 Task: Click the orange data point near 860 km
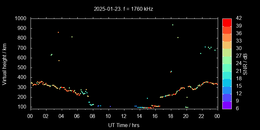(x=58, y=32)
